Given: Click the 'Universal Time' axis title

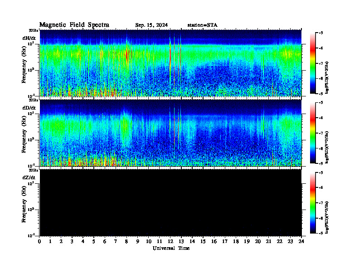Looking at the screenshot, I should point(171,248).
